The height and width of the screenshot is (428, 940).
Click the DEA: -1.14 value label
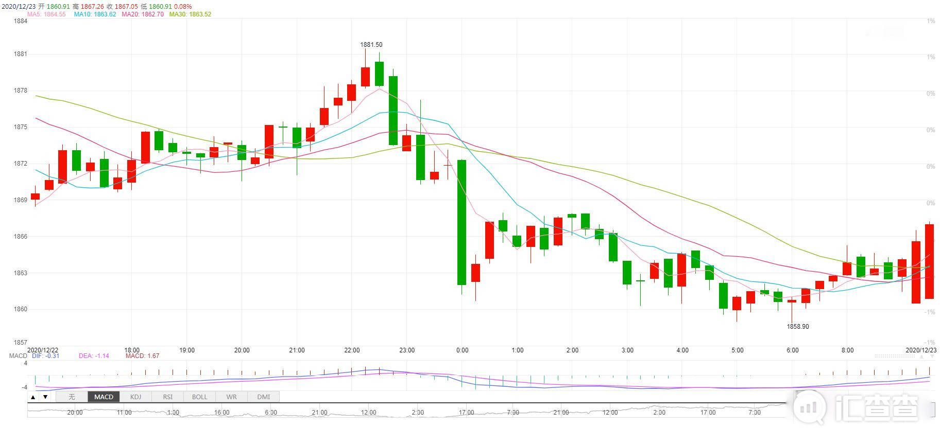(x=94, y=356)
